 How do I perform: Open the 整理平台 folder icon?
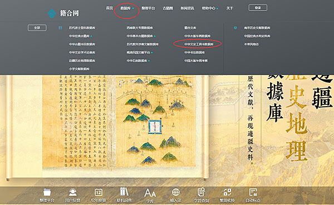tap(47, 192)
